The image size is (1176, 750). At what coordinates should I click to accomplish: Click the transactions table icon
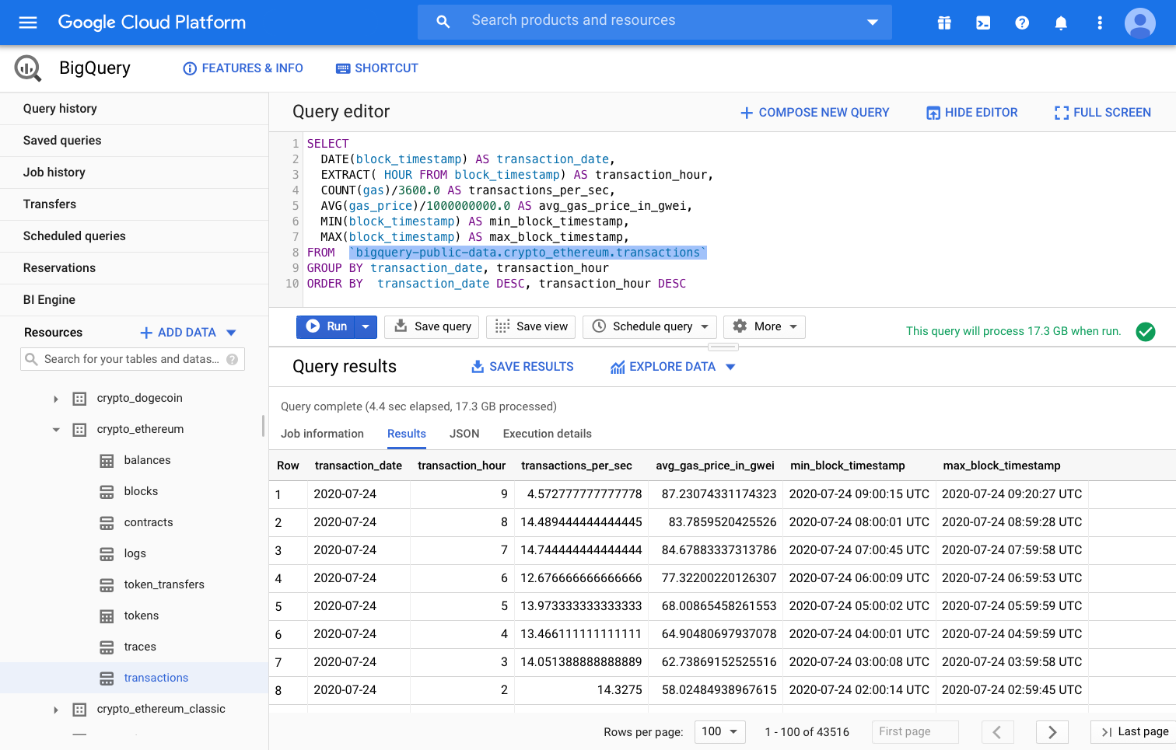107,678
